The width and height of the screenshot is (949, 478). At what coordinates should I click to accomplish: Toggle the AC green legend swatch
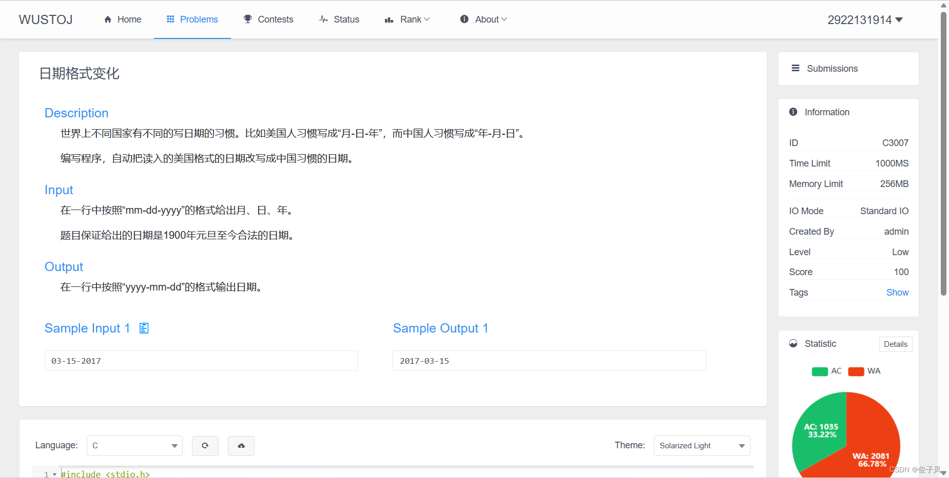pyautogui.click(x=820, y=371)
